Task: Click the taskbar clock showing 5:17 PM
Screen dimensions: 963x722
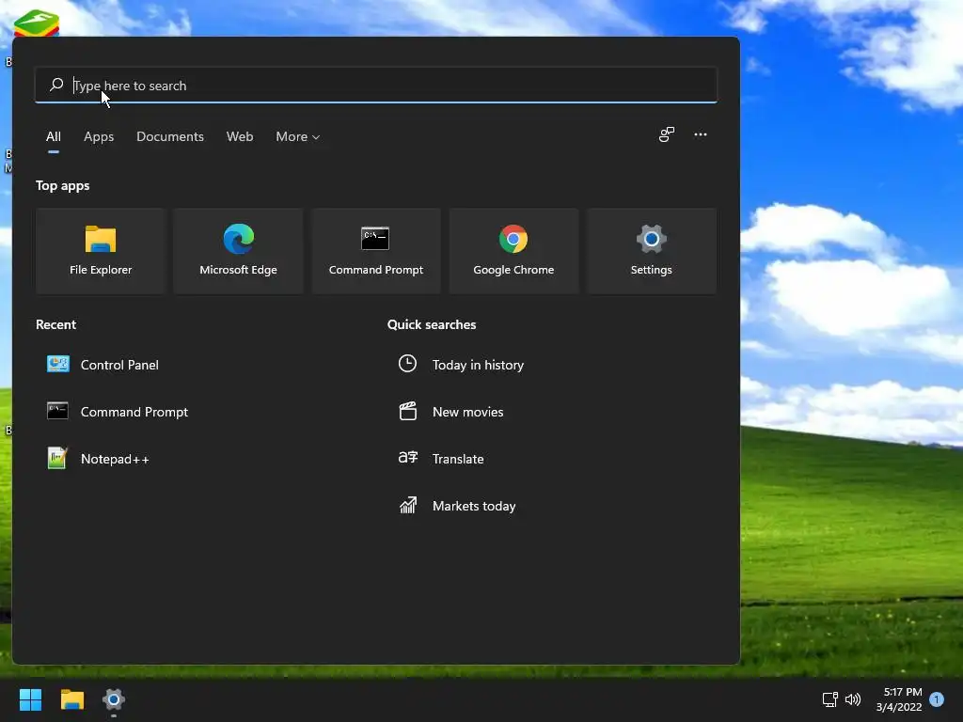Action: 899,699
